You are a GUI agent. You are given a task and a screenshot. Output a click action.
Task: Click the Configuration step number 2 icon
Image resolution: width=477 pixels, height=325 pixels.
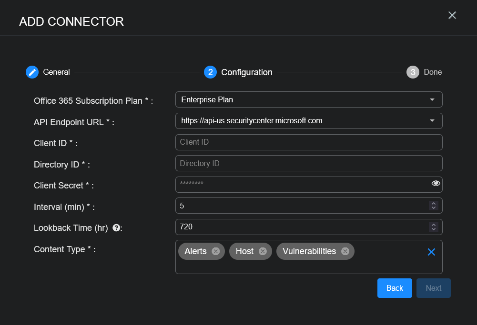pos(210,72)
